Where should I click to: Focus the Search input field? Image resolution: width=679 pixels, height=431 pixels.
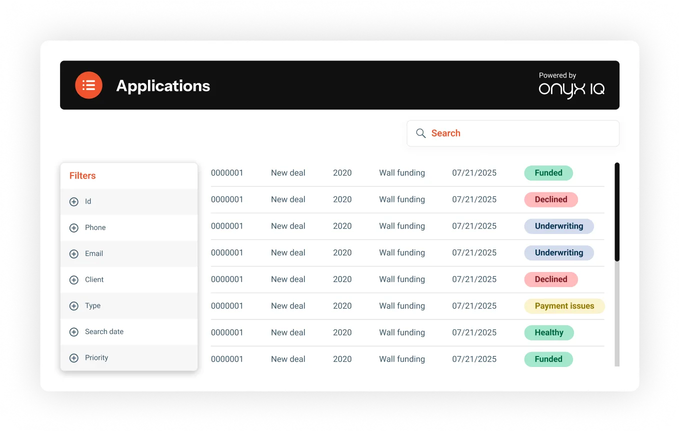[520, 133]
